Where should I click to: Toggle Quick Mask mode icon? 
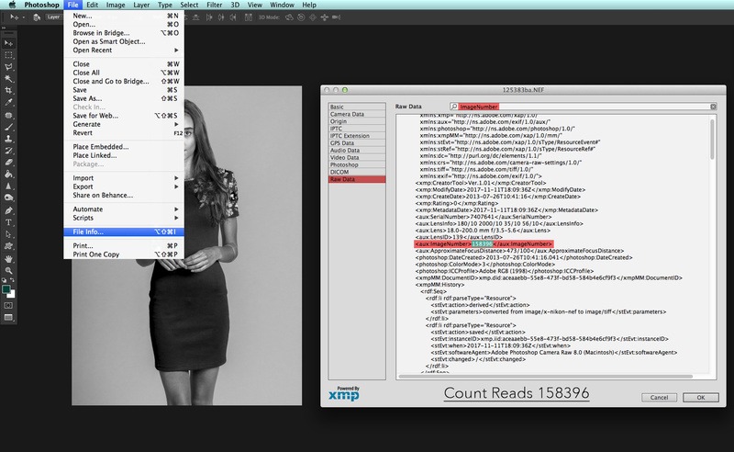tap(7, 303)
